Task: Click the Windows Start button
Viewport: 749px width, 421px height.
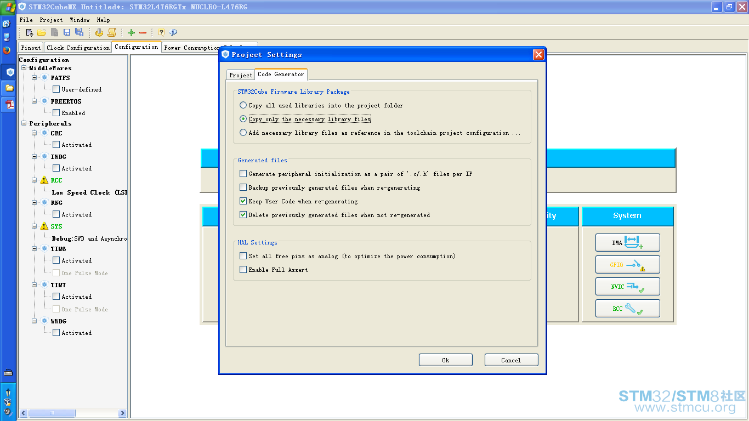Action: point(9,7)
